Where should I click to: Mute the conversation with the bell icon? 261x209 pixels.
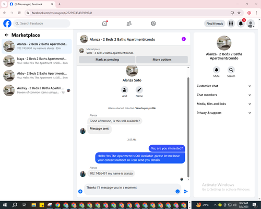pos(217,70)
